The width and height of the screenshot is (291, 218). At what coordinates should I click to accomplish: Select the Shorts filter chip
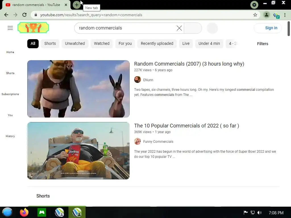tap(50, 43)
